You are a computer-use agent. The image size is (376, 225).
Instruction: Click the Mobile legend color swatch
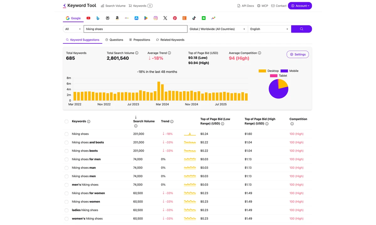tap(284, 71)
